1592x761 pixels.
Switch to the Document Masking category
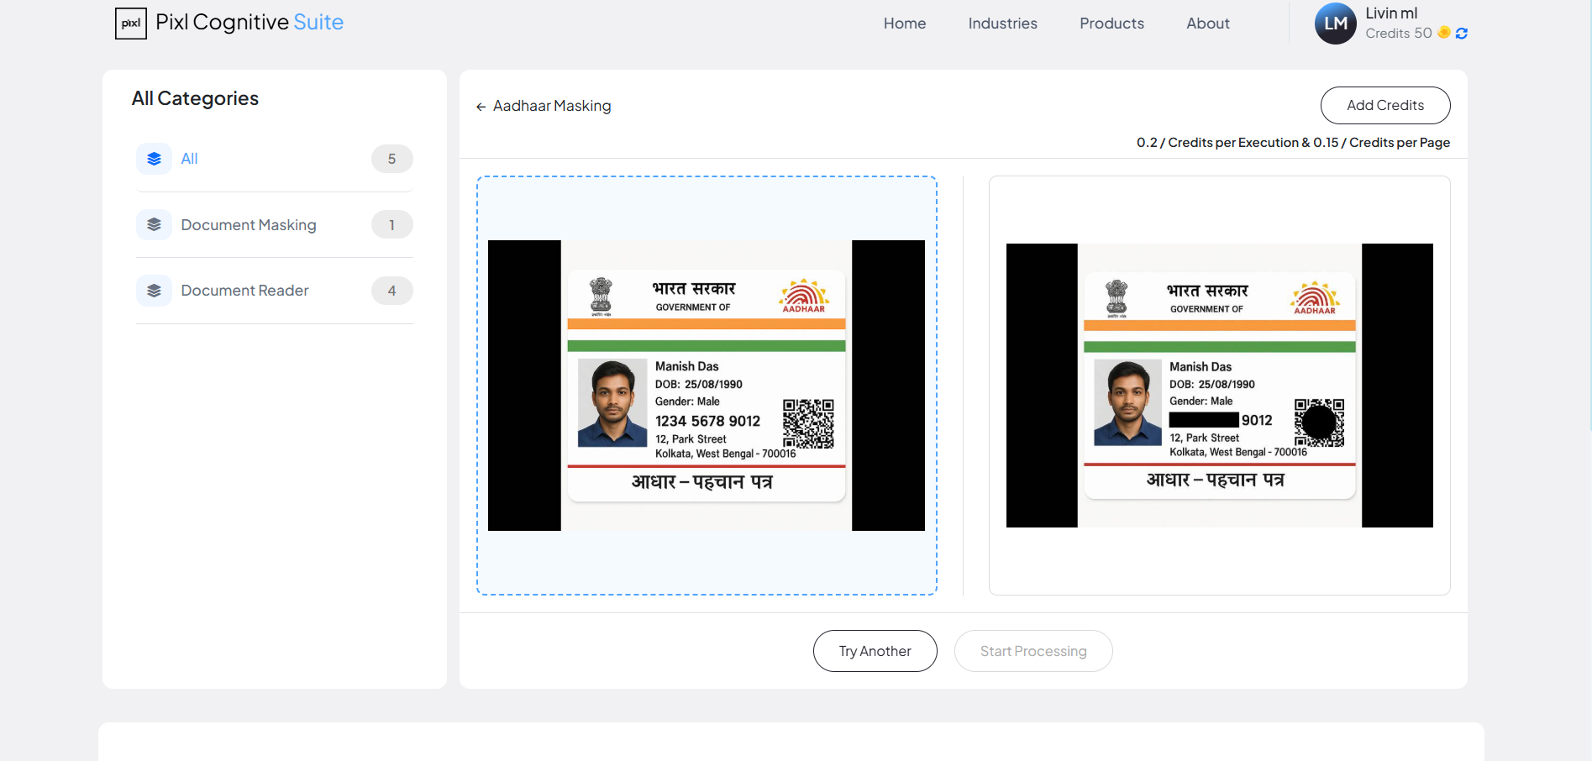[x=249, y=224]
